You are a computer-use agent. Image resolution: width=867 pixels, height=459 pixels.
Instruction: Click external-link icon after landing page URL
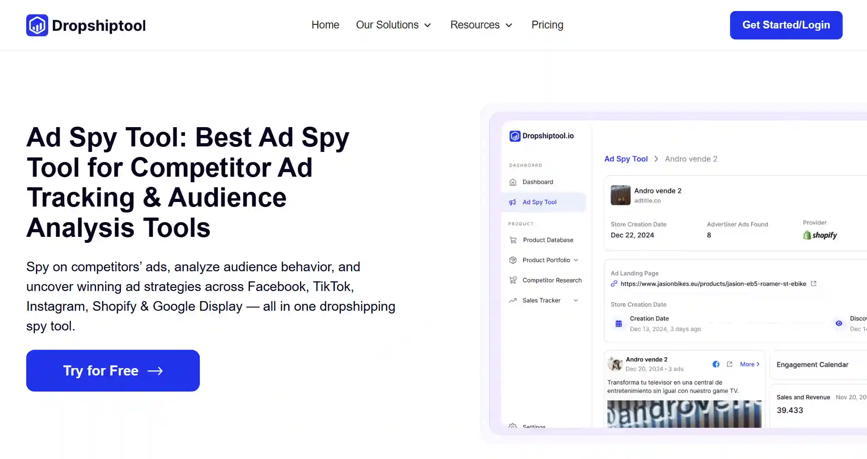(x=813, y=284)
